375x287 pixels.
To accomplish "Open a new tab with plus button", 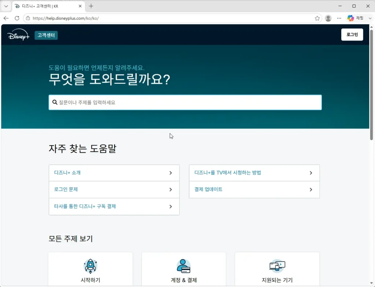I will 91,6.
